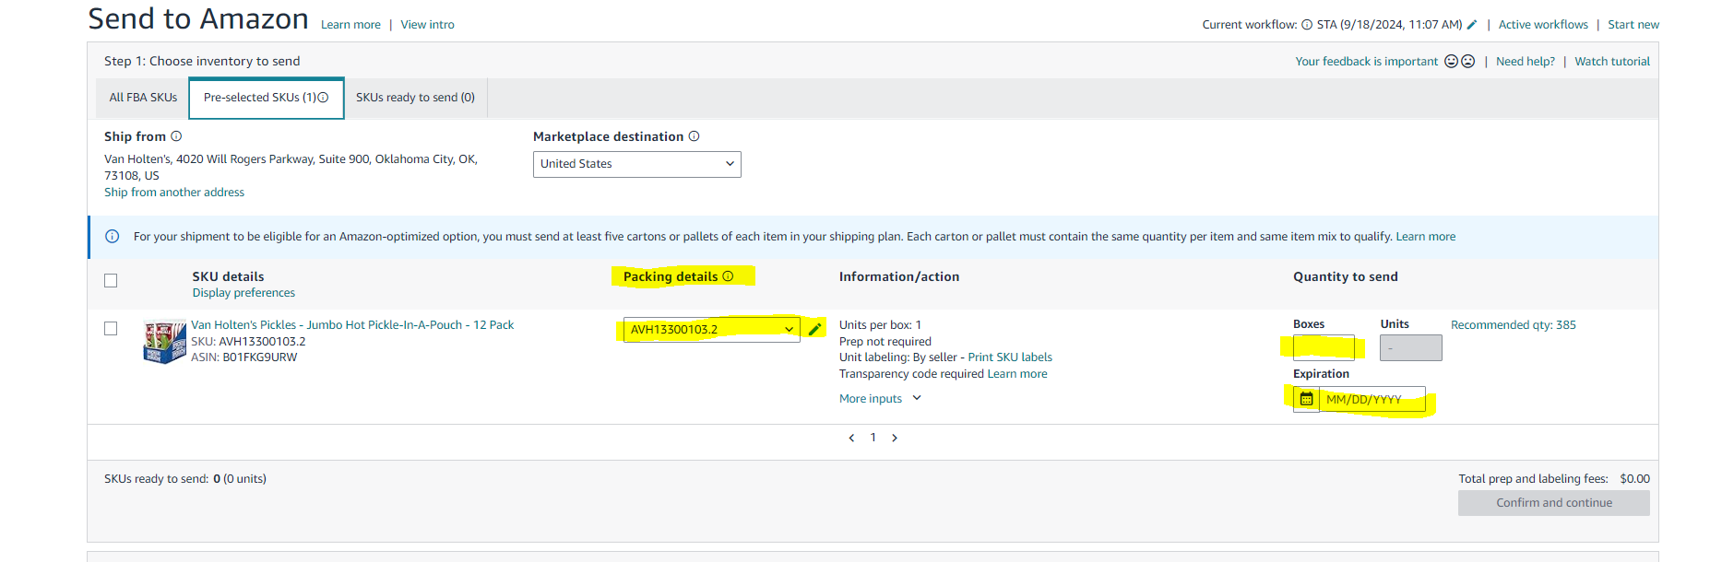Click the Need help? link
Image resolution: width=1710 pixels, height=562 pixels.
pos(1526,62)
